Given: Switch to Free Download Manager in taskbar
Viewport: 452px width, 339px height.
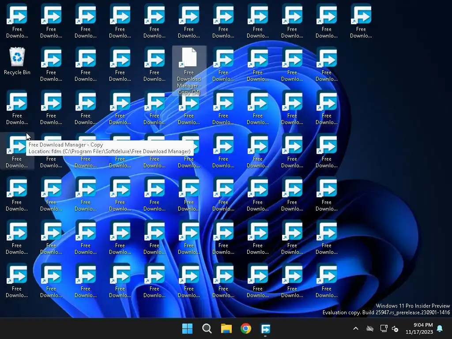Looking at the screenshot, I should coord(265,328).
